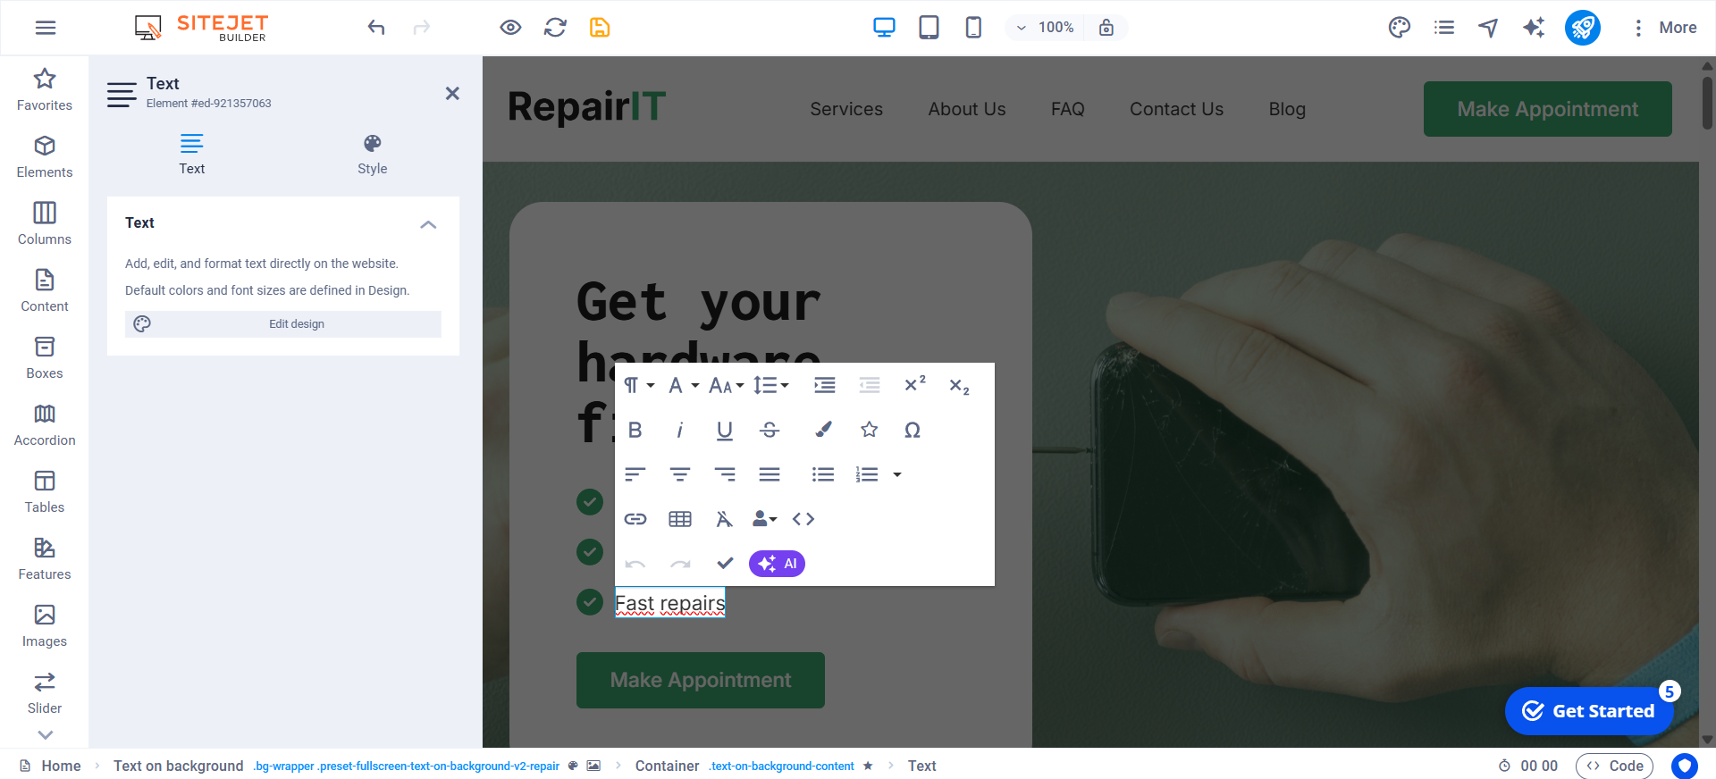
Task: Insert a table in the text
Action: pos(679,519)
